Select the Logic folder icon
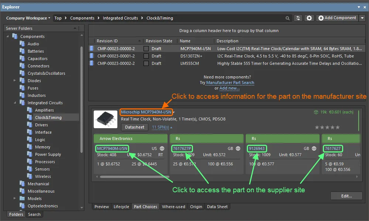Viewport: 369px width, 221px height. [30, 139]
